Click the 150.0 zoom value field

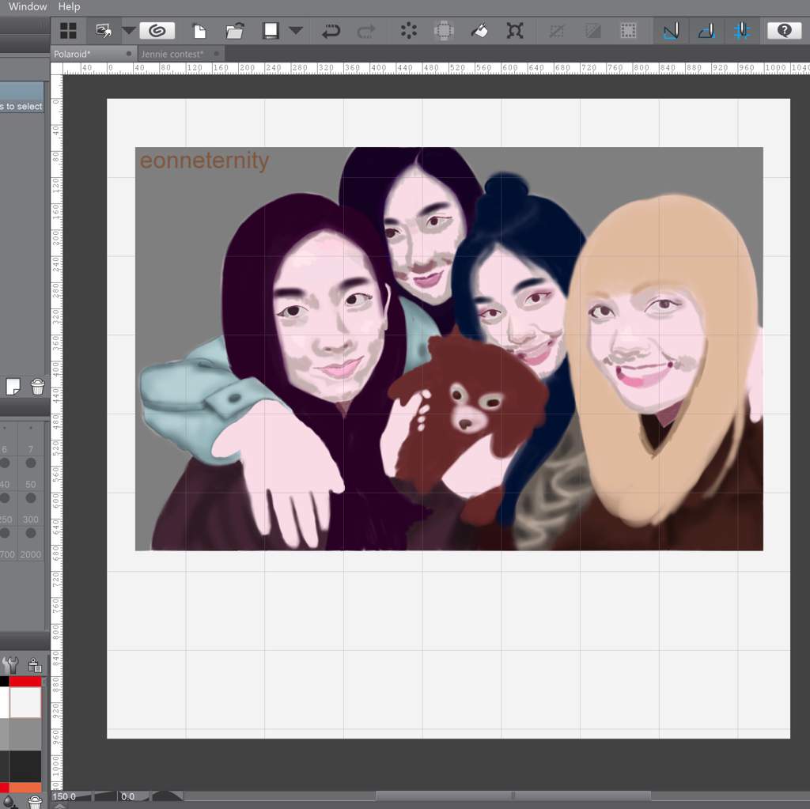(65, 796)
